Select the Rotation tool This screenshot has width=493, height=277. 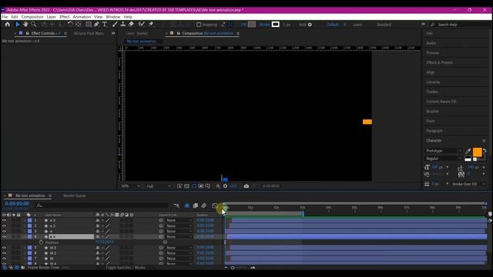tap(70, 24)
